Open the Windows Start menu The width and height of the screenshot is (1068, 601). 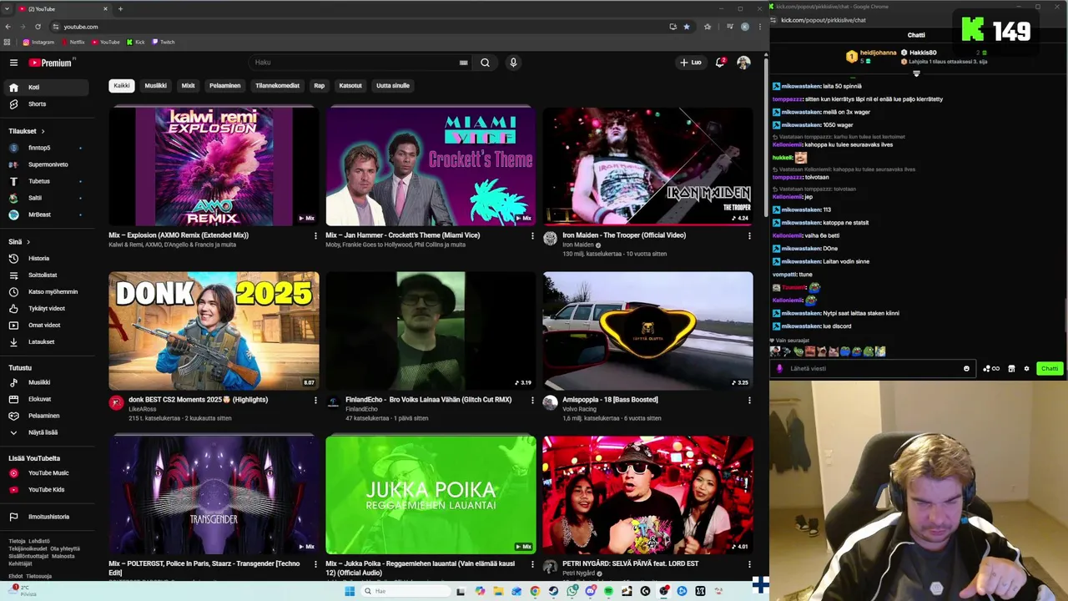[350, 591]
